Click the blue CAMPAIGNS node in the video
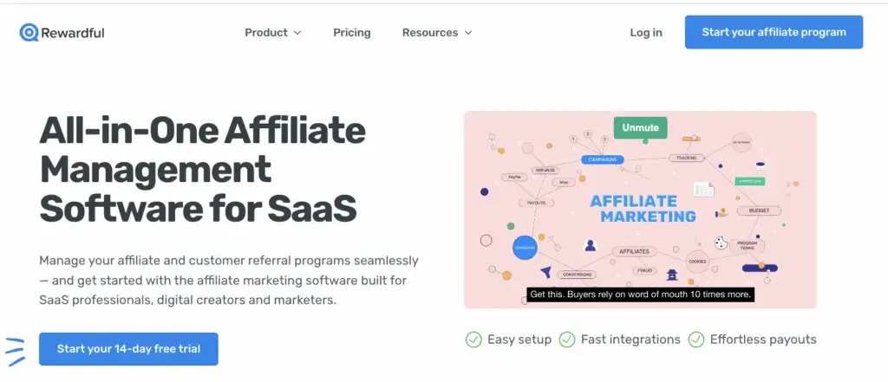The width and height of the screenshot is (888, 382). (602, 159)
